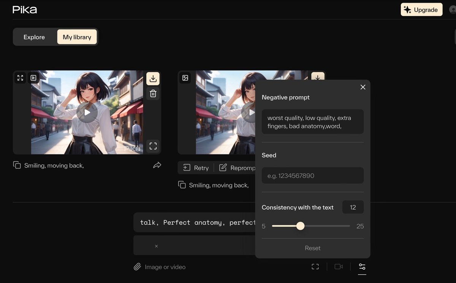Click the Seed input field

point(312,175)
